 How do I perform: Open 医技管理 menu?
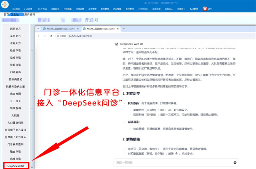[x=105, y=9]
